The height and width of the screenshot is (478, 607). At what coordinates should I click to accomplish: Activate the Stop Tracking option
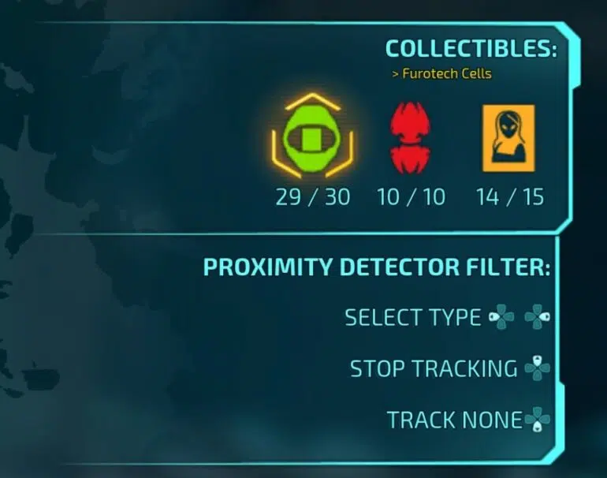pyautogui.click(x=434, y=368)
